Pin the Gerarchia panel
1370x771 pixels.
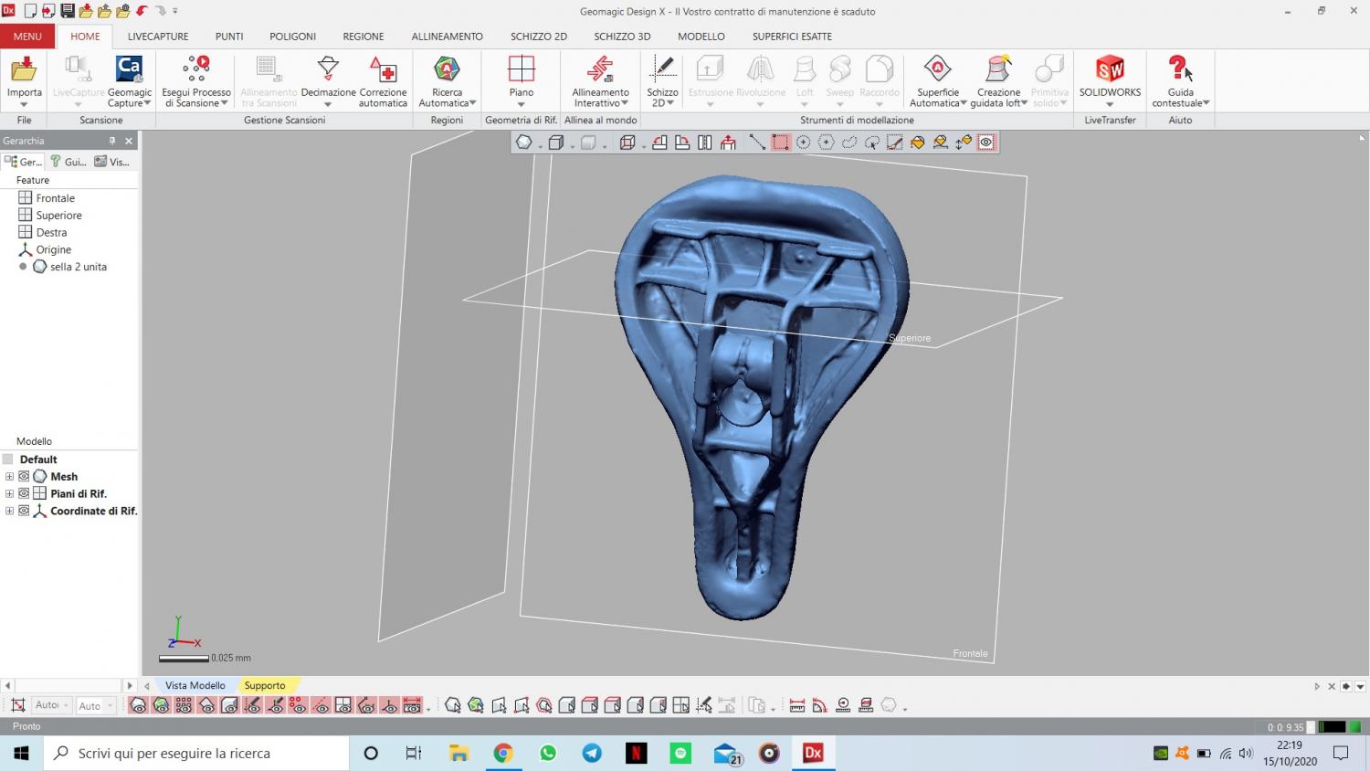coord(112,141)
